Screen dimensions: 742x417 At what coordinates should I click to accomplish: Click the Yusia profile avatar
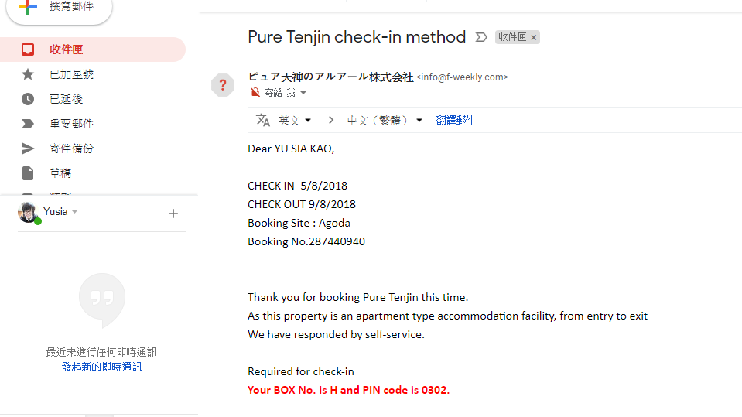(29, 212)
